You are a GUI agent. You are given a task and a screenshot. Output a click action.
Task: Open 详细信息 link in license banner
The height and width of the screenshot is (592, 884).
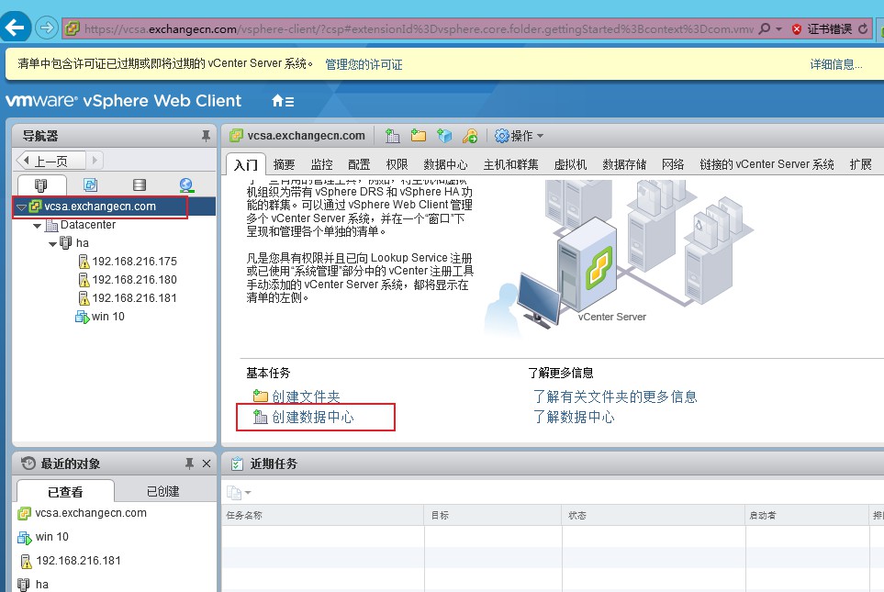836,64
